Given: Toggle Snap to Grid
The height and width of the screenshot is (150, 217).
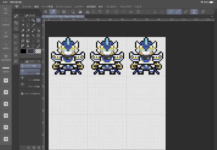Looking at the screenshot, I should click(x=185, y=12).
